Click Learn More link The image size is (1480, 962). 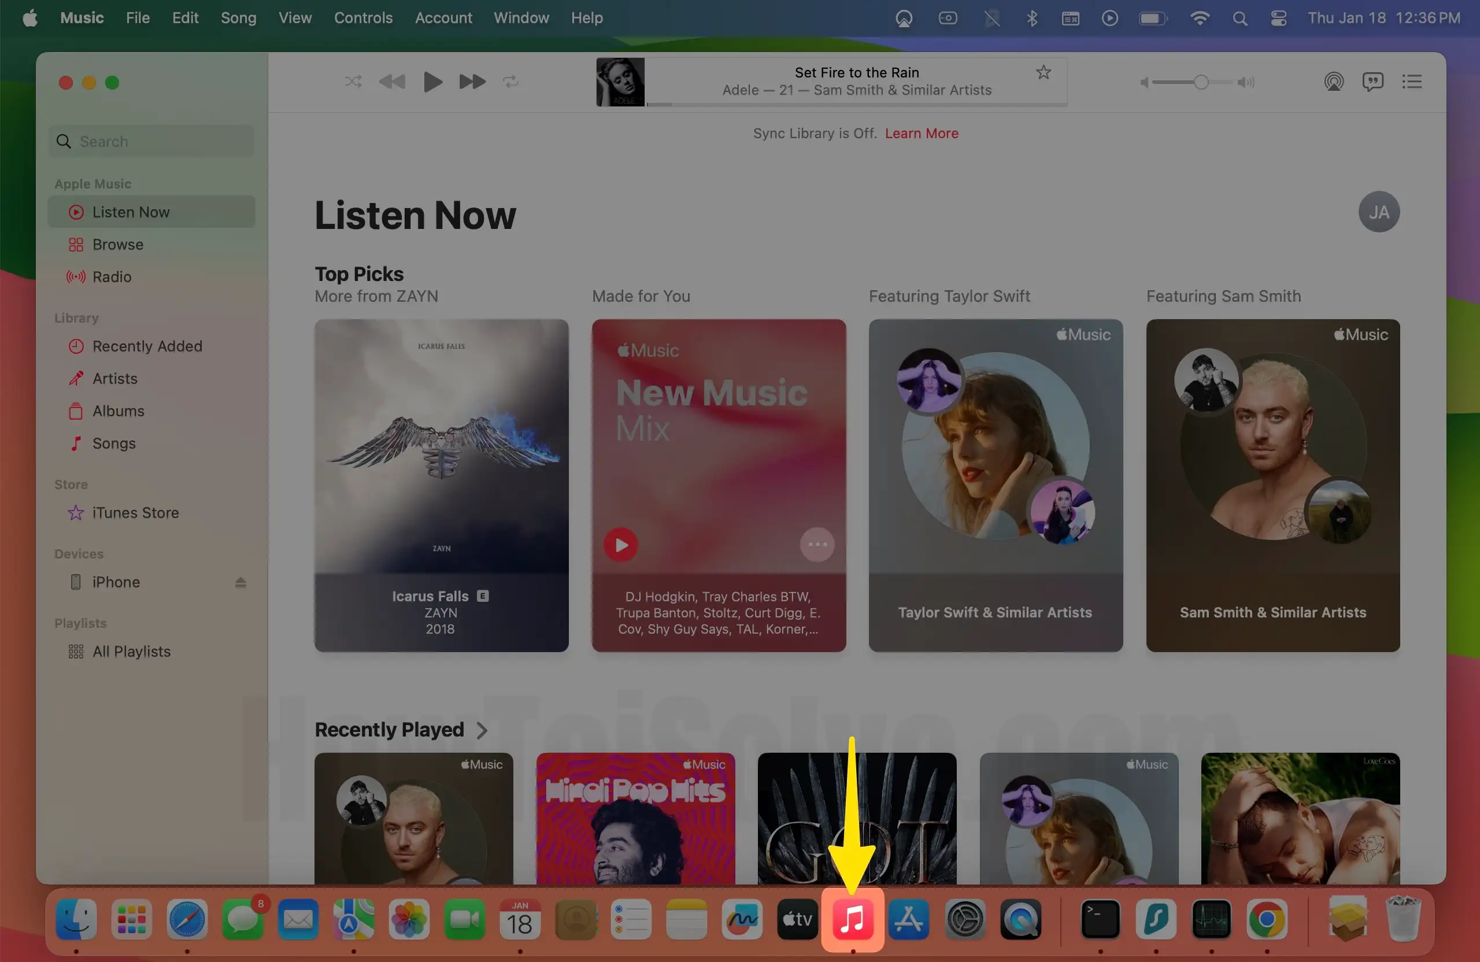pos(921,133)
